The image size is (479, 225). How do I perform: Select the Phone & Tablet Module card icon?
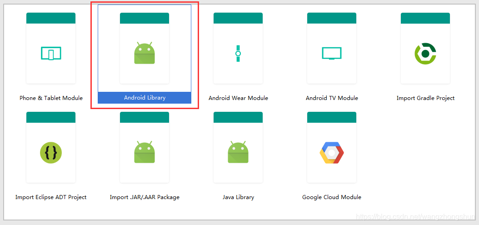click(x=51, y=53)
